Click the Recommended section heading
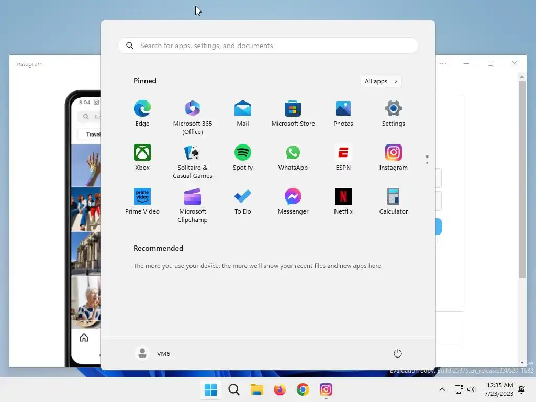 158,248
